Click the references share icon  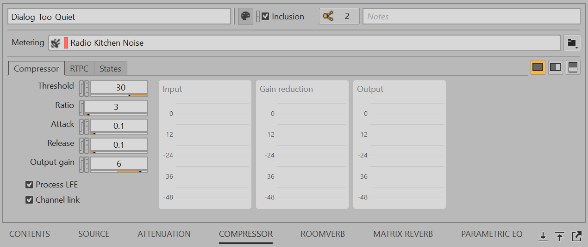click(328, 17)
